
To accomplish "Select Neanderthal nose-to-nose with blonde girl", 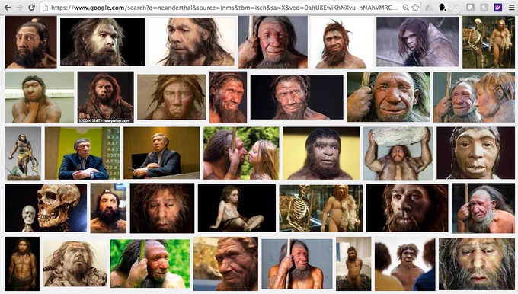I will (x=241, y=153).
